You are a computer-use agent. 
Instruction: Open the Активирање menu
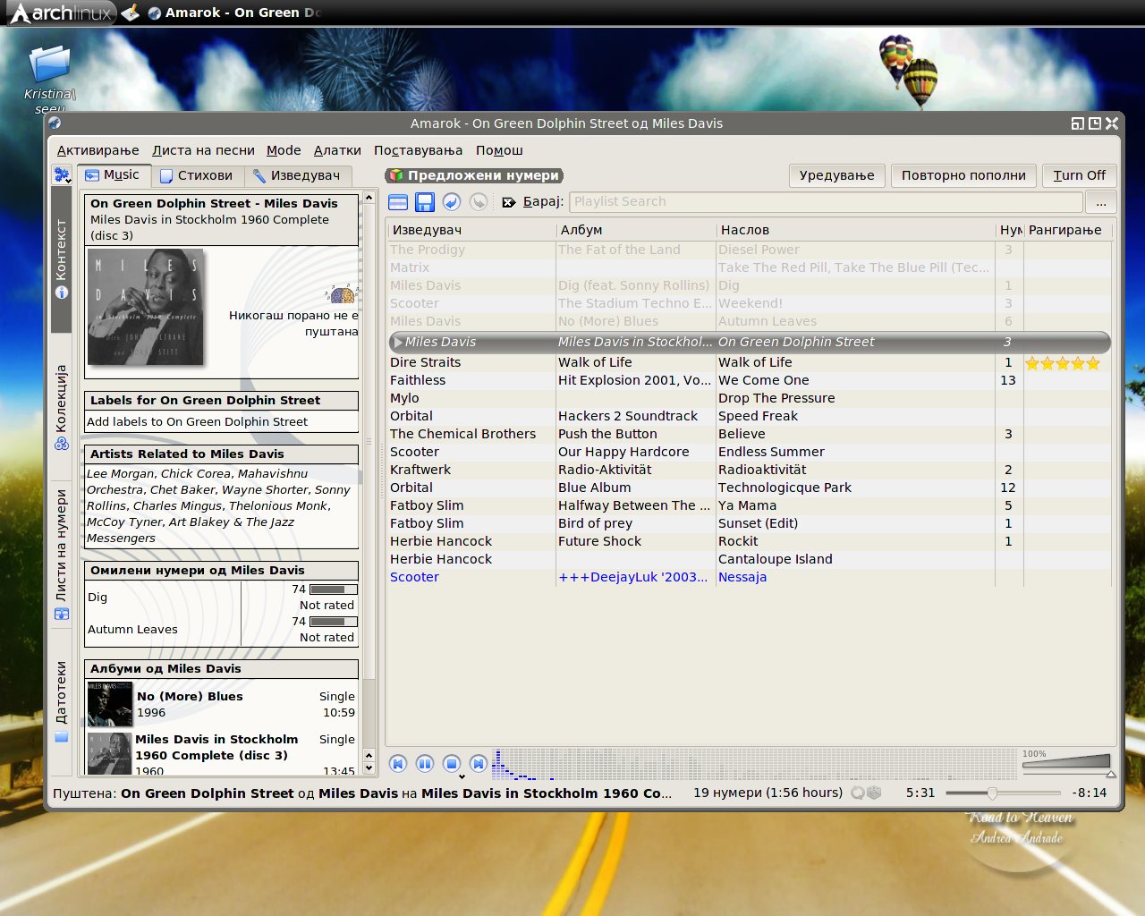(98, 150)
